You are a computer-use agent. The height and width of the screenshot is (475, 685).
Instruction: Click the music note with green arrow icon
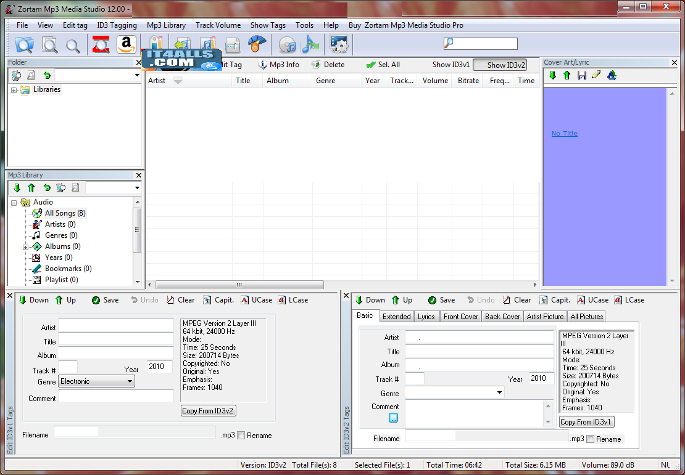183,44
